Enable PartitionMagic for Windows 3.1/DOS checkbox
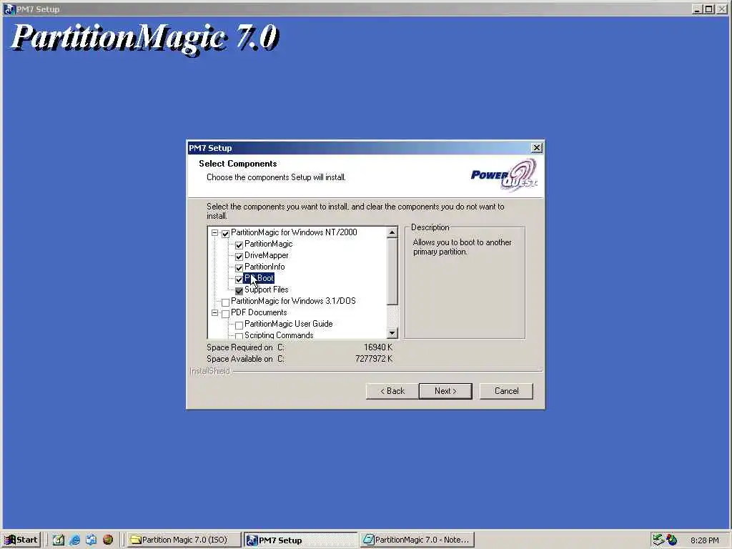This screenshot has height=549, width=732. (225, 302)
